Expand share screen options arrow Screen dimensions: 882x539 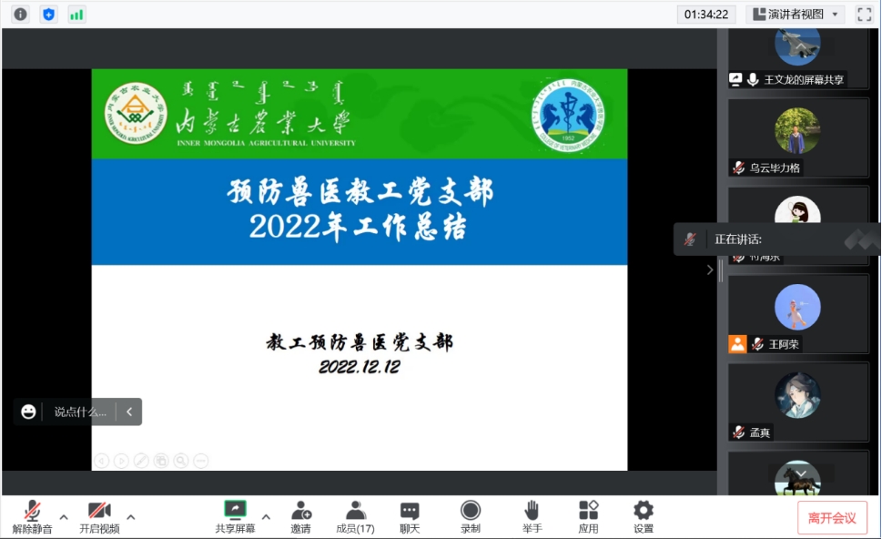(x=266, y=517)
